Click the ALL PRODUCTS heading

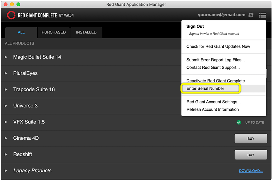click(x=19, y=44)
